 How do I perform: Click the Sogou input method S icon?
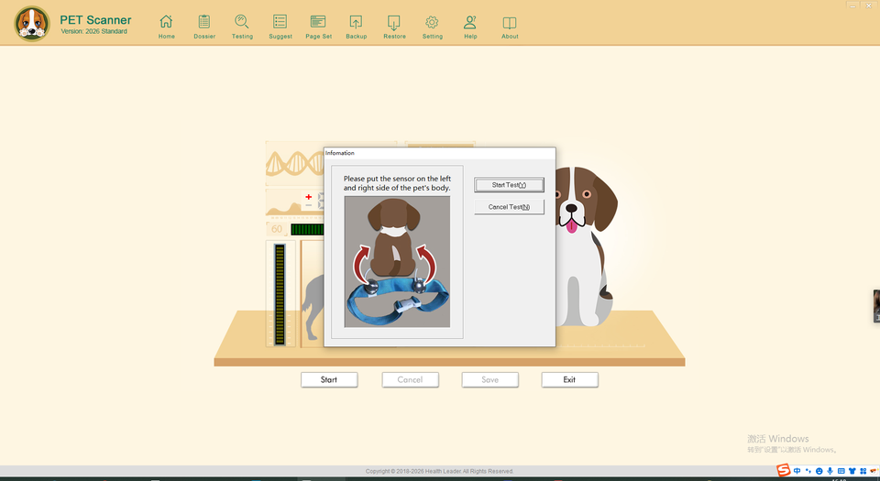coord(783,471)
